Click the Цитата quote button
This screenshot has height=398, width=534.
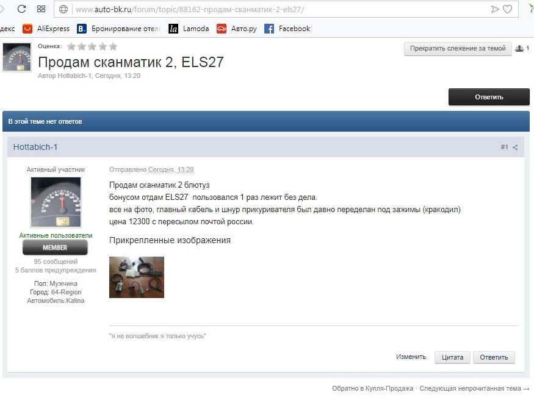click(x=452, y=357)
